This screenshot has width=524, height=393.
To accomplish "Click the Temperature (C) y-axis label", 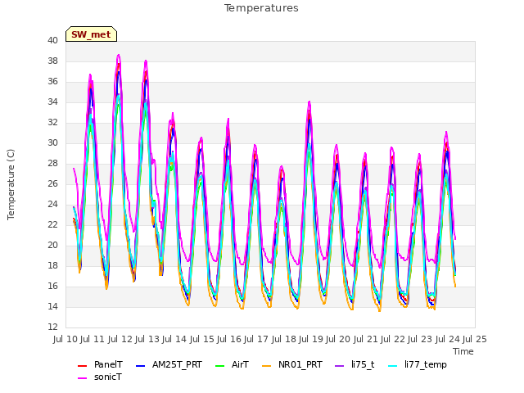I will pos(11,184).
